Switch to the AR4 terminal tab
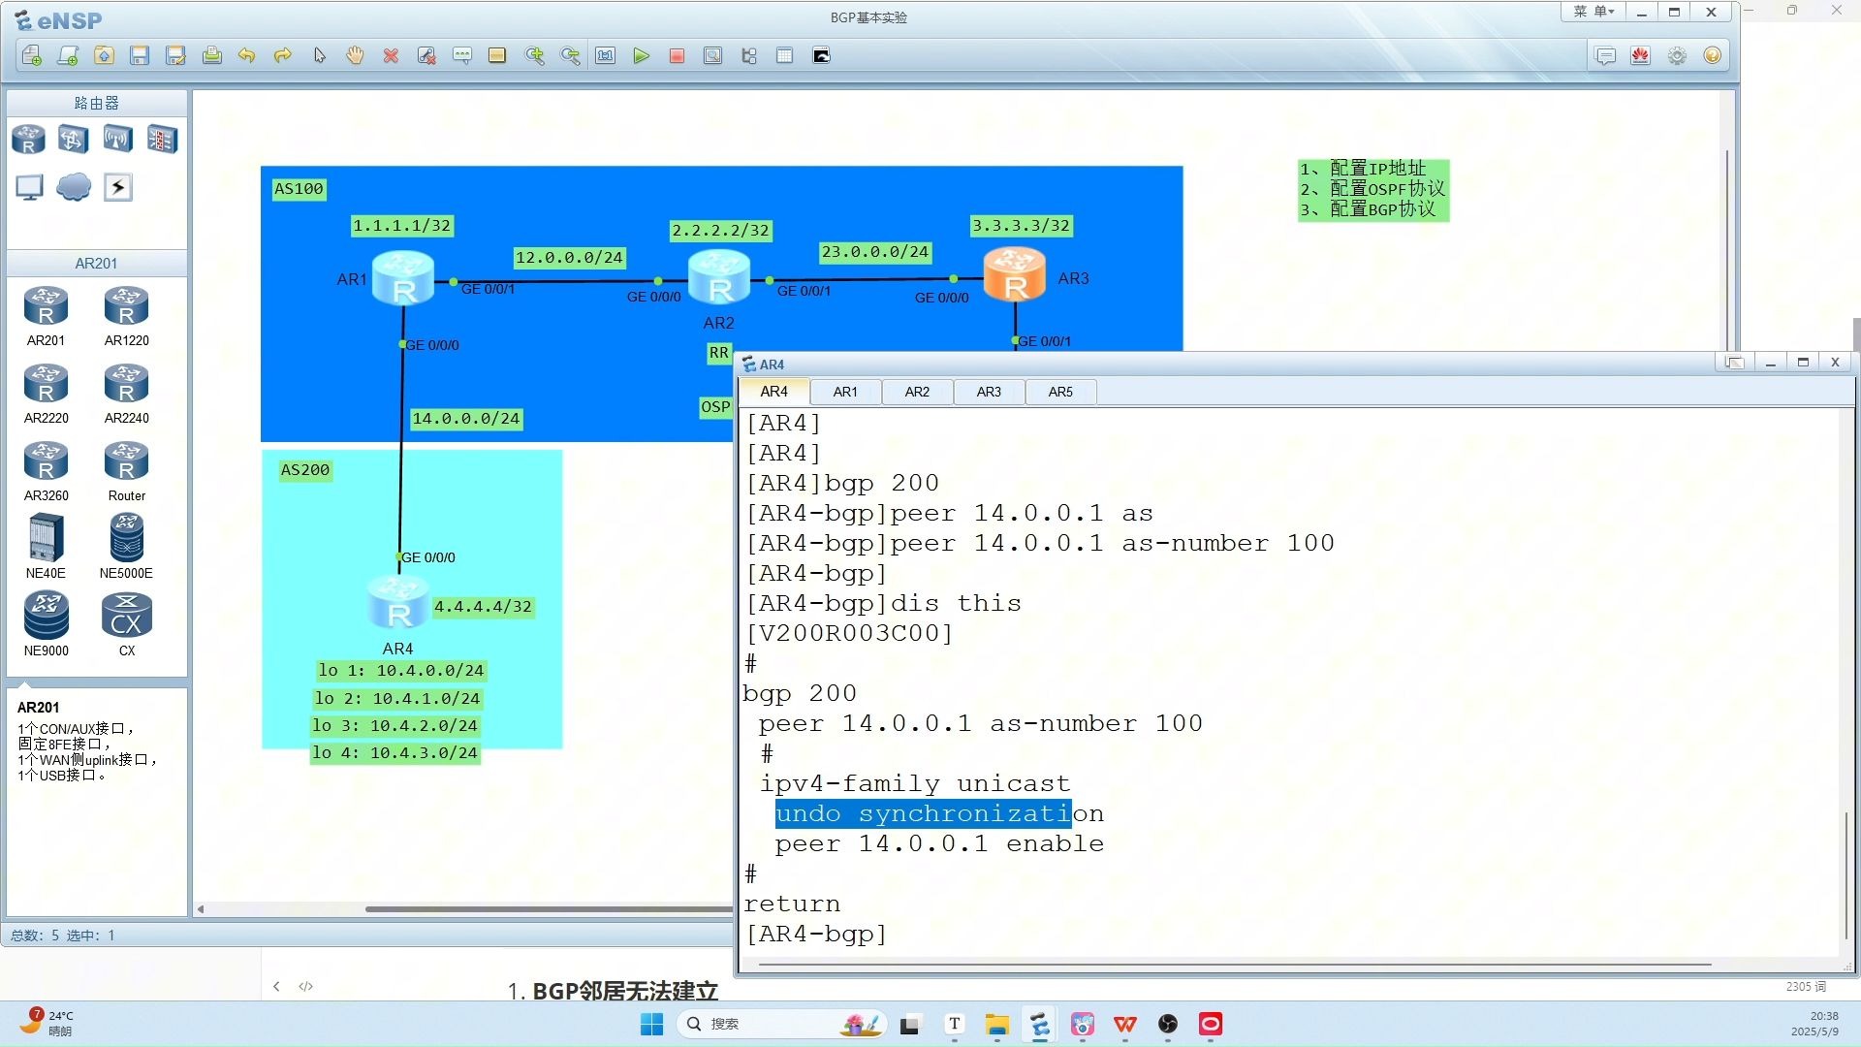The image size is (1861, 1047). pyautogui.click(x=773, y=392)
